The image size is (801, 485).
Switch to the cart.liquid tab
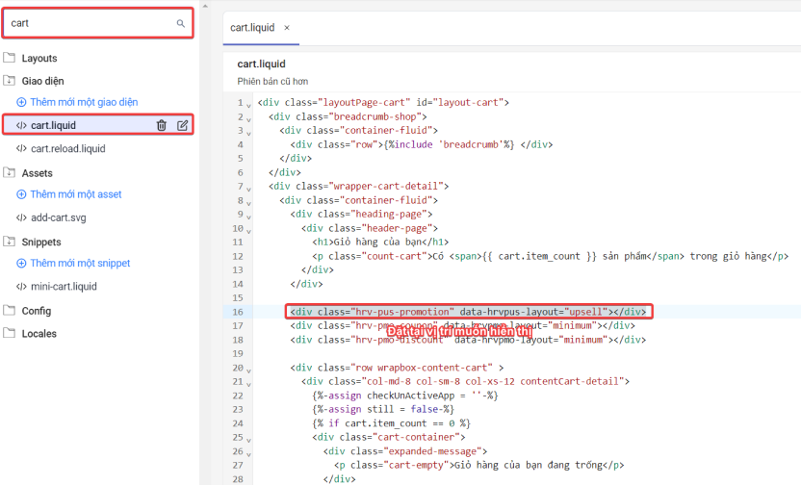pyautogui.click(x=253, y=28)
